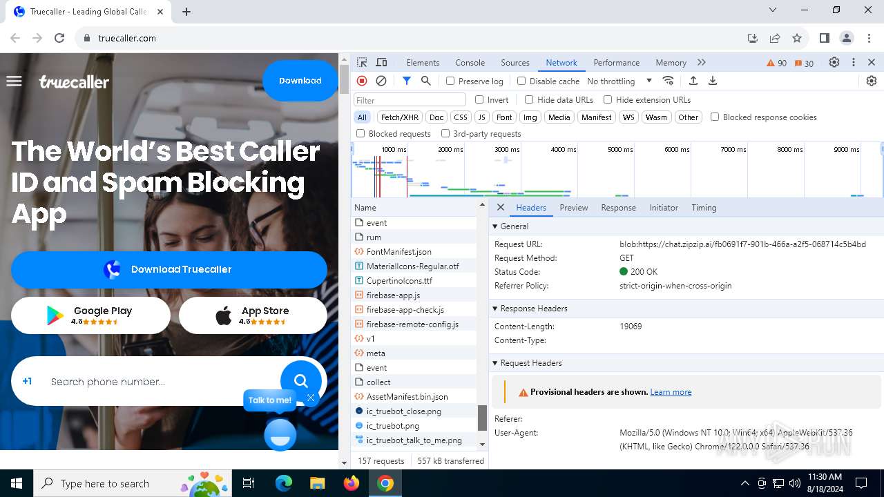Screen dimensions: 884x497
Task: Open the App Store button
Action: point(253,315)
